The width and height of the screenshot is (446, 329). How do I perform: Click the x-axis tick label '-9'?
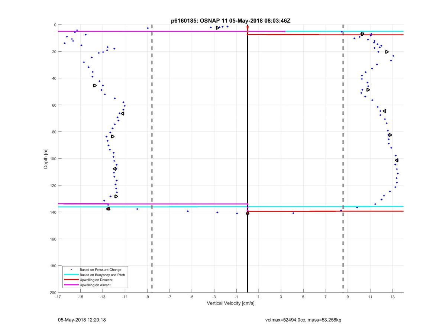point(147,297)
